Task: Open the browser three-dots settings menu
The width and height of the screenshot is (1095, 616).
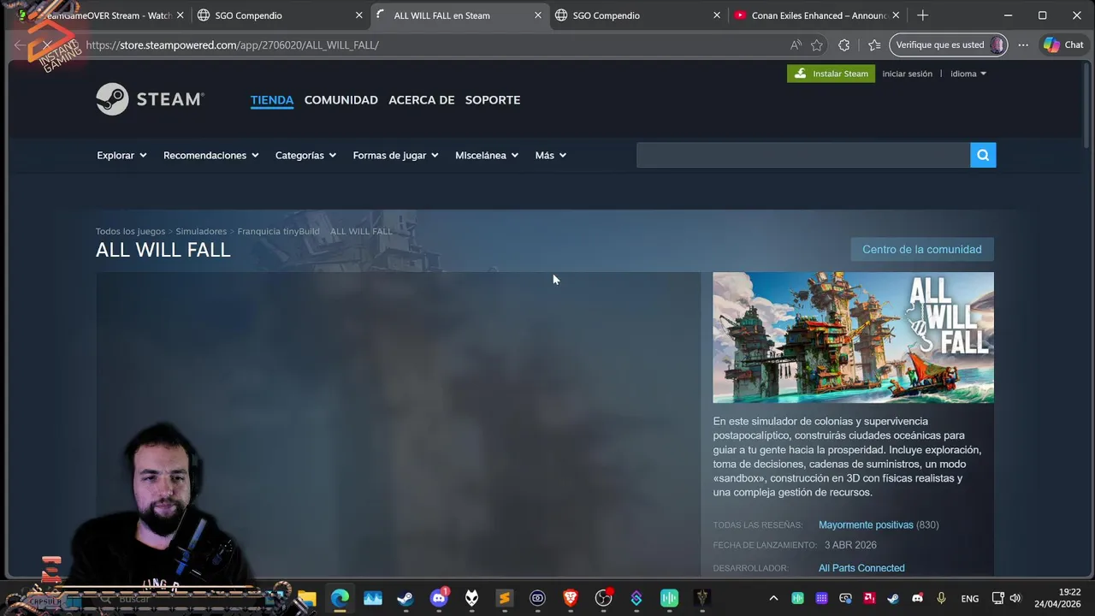Action: pos(1023,44)
